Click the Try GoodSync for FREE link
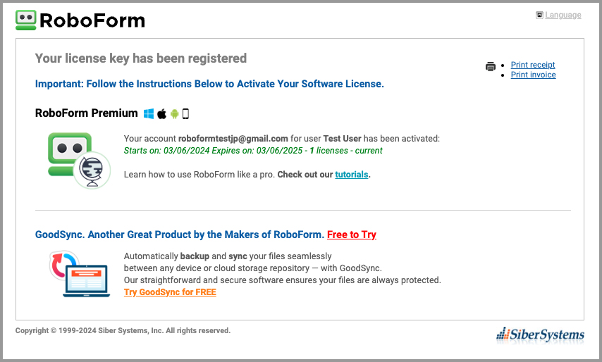 point(170,292)
